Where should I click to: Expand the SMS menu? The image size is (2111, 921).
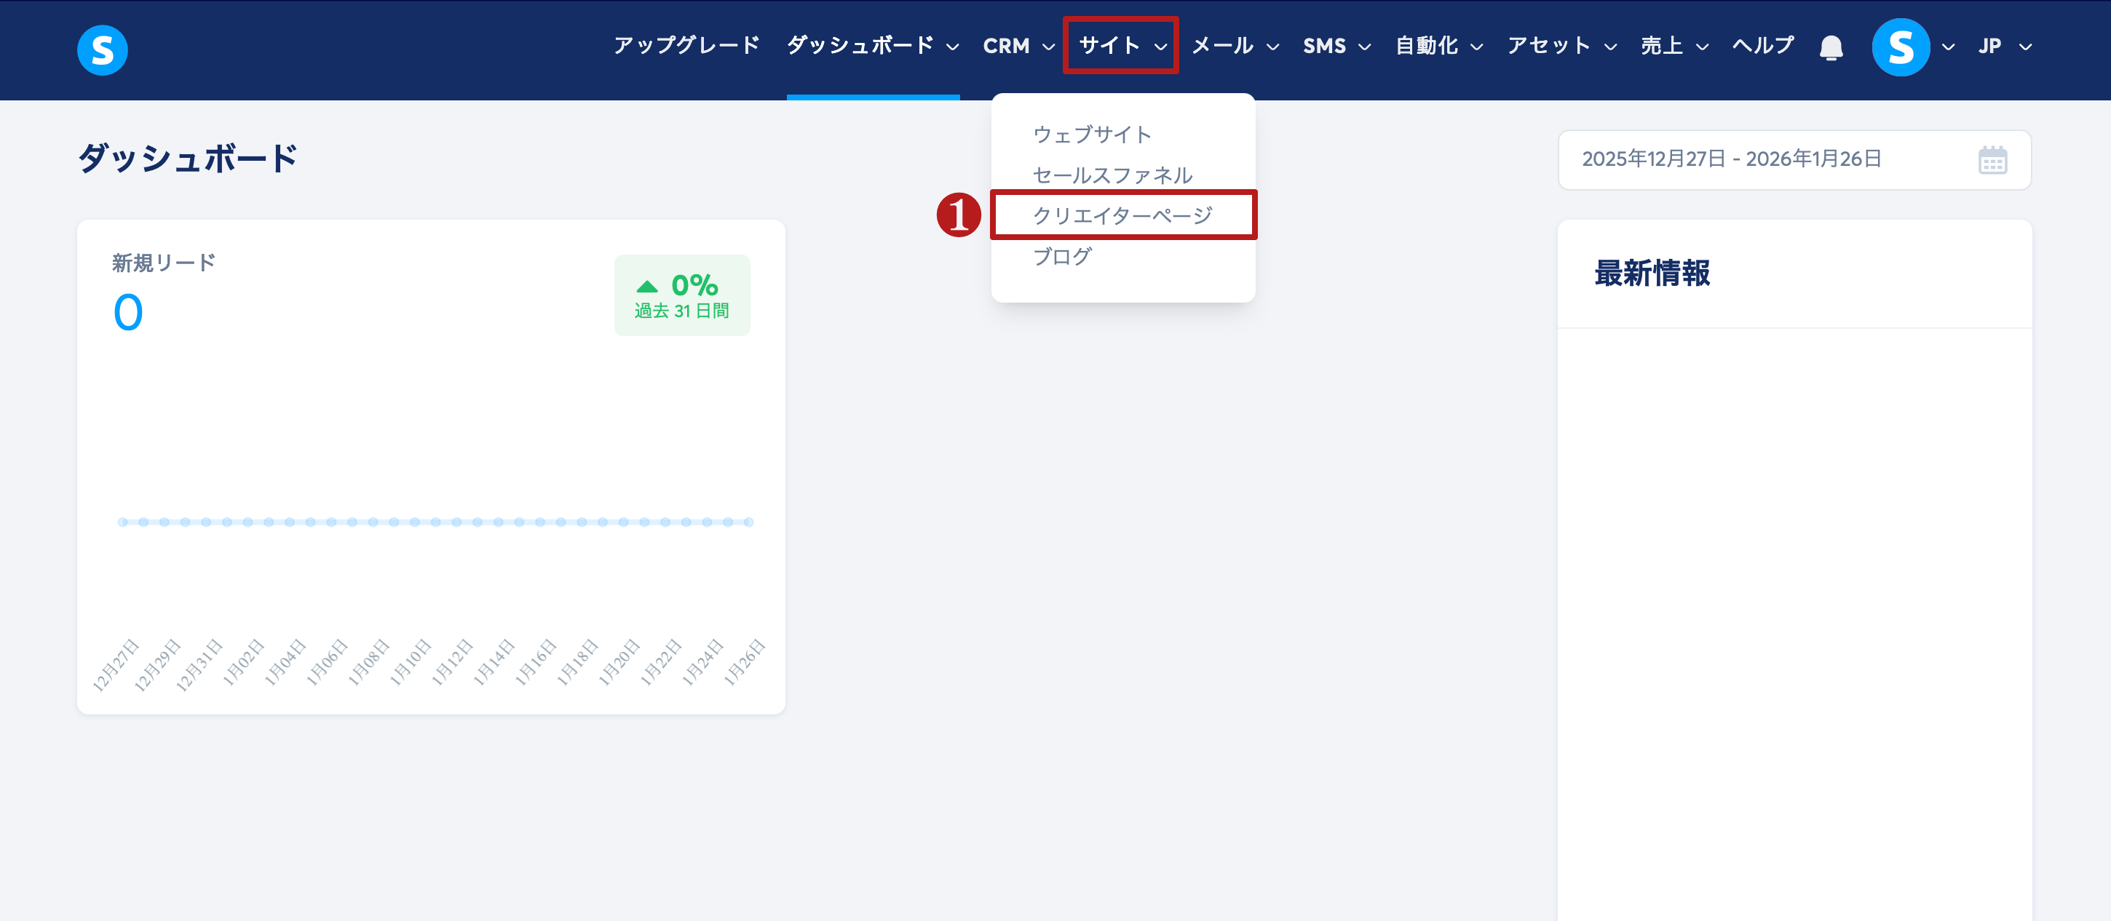1336,46
